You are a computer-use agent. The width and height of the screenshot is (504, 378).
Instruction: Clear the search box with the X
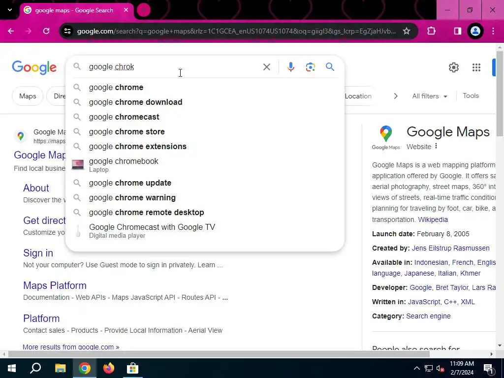(x=266, y=67)
